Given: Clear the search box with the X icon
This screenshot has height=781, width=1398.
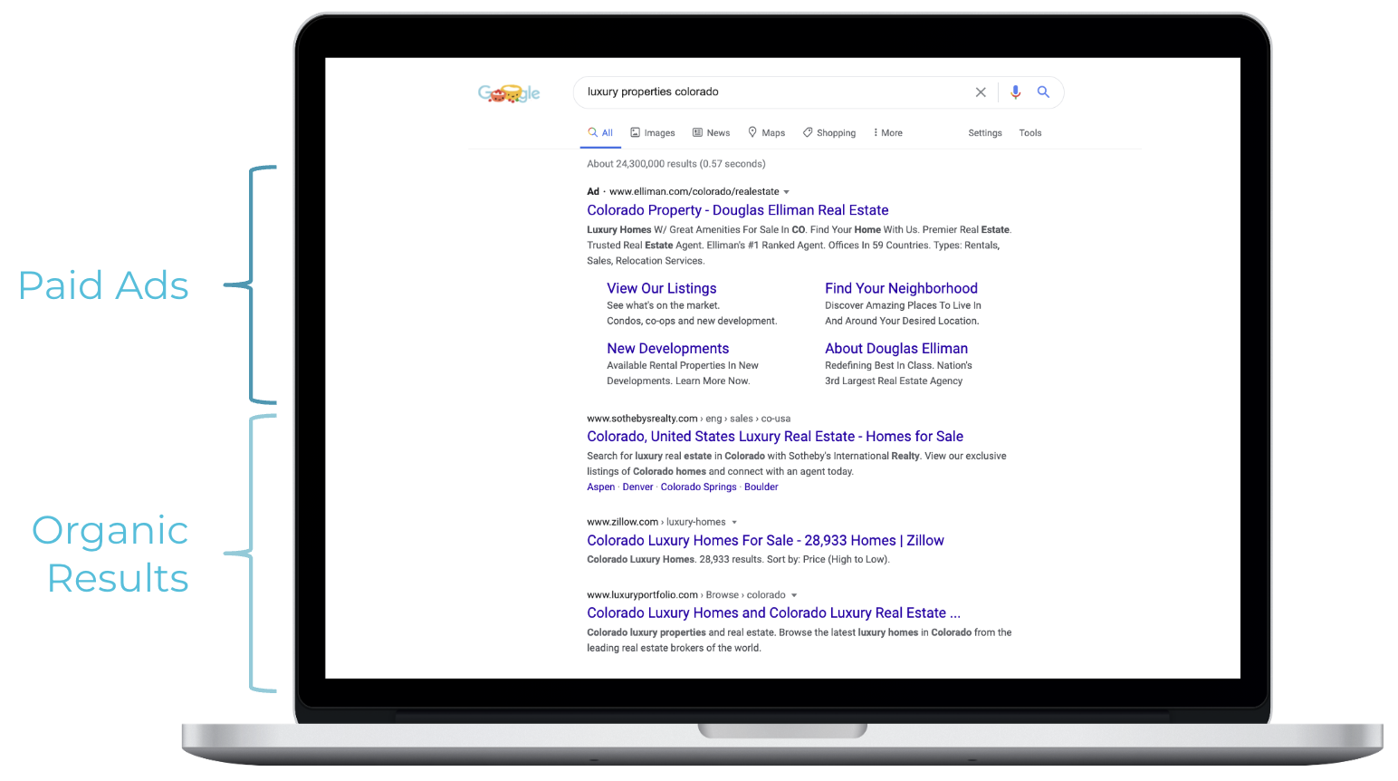Looking at the screenshot, I should point(981,92).
